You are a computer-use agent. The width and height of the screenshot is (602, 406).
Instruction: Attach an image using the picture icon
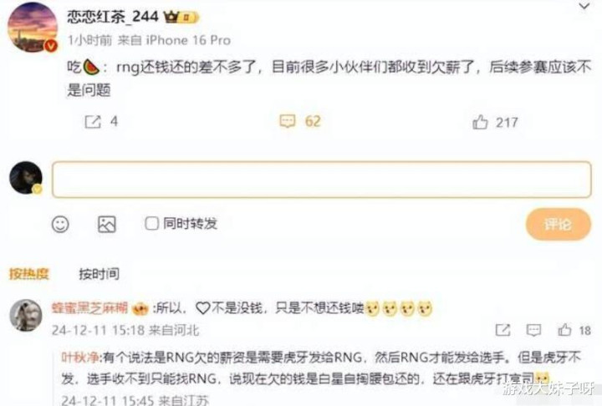coord(107,224)
